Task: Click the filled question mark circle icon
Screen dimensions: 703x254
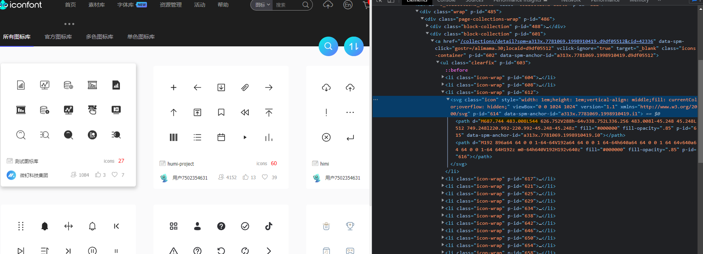Action: 221,226
